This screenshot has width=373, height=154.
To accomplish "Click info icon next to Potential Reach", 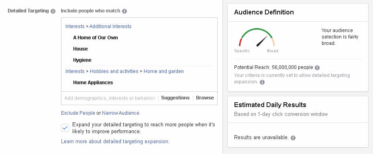I will coord(317,68).
